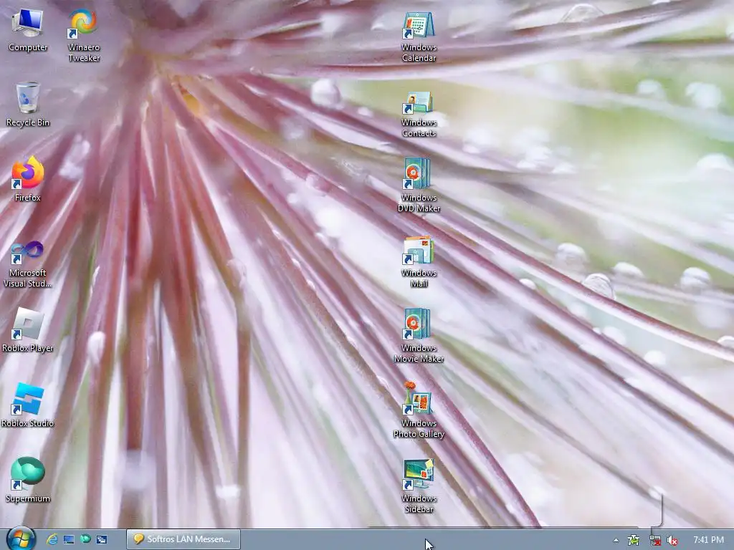Open the Windows Start menu orb
734x550 pixels.
point(21,539)
